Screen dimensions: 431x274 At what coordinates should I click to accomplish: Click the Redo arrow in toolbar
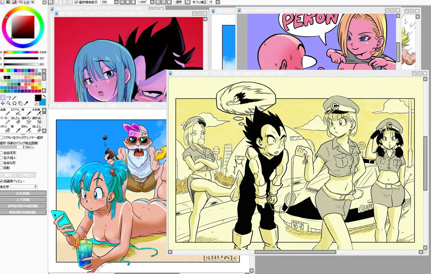tap(57, 2)
